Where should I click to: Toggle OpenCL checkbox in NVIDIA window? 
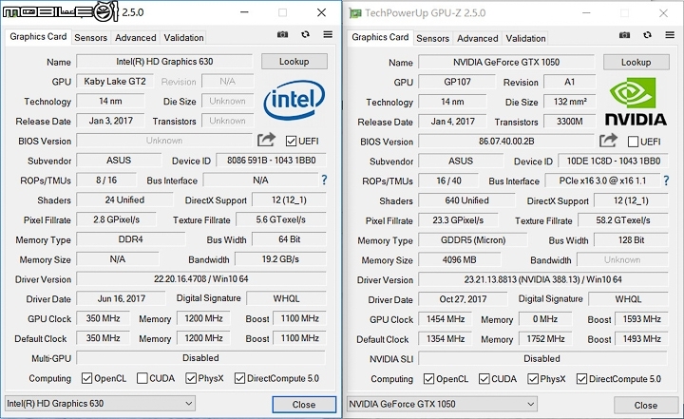coord(428,379)
